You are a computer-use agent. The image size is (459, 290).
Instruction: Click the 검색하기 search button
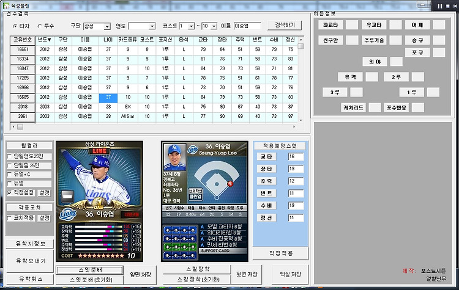point(285,26)
